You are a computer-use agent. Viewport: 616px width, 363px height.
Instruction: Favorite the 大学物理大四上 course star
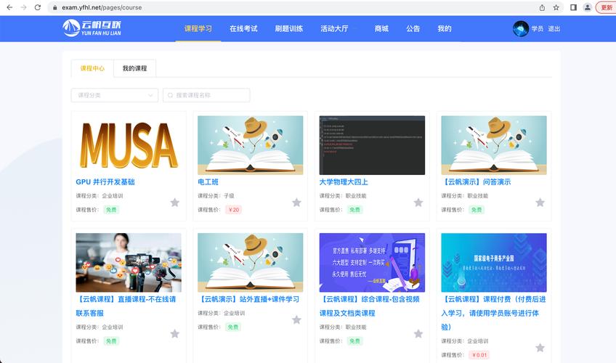[418, 203]
